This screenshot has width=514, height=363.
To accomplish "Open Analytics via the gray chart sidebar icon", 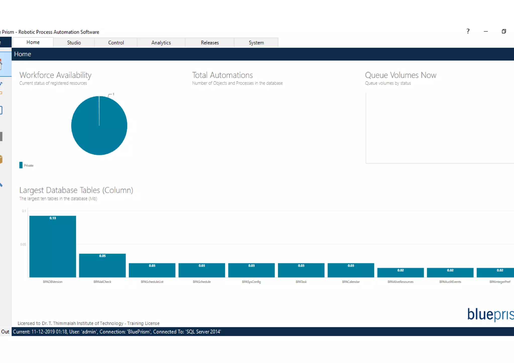I will point(1,136).
